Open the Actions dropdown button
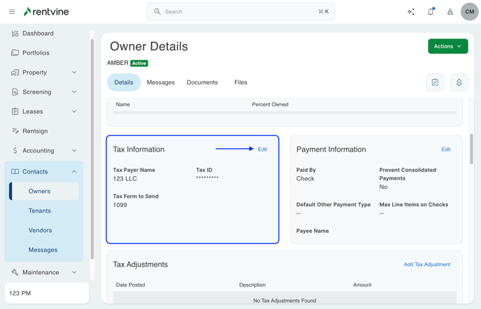Viewport: 481px width, 309px height. pyautogui.click(x=447, y=46)
